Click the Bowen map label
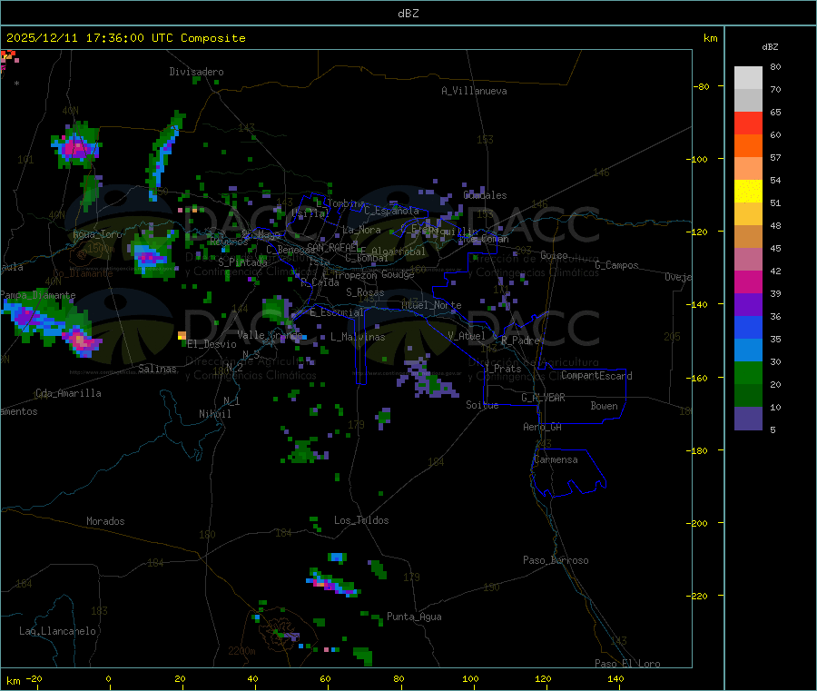Viewport: 817px width, 691px height. 604,406
